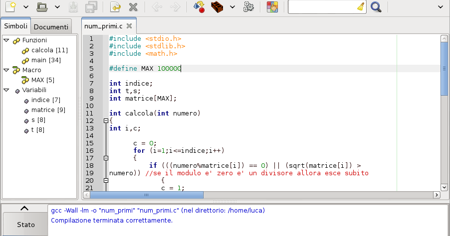The image size is (450, 236).
Task: Create a new file with toolbar icon
Action: click(x=10, y=6)
